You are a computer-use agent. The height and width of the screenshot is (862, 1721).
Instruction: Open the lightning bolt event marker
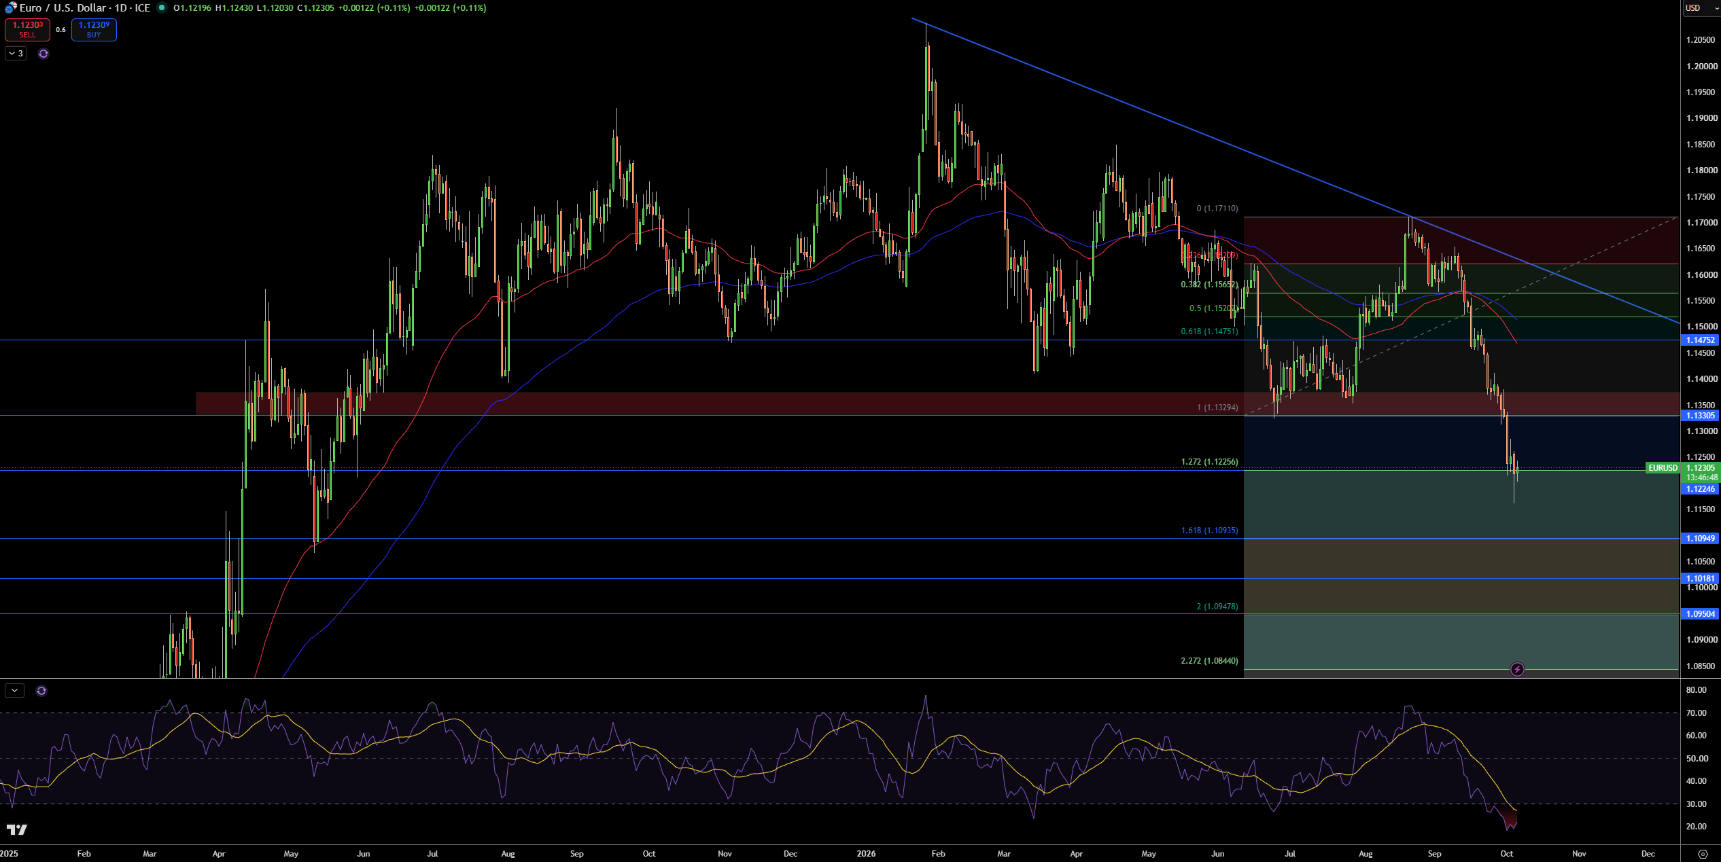[x=1517, y=670]
